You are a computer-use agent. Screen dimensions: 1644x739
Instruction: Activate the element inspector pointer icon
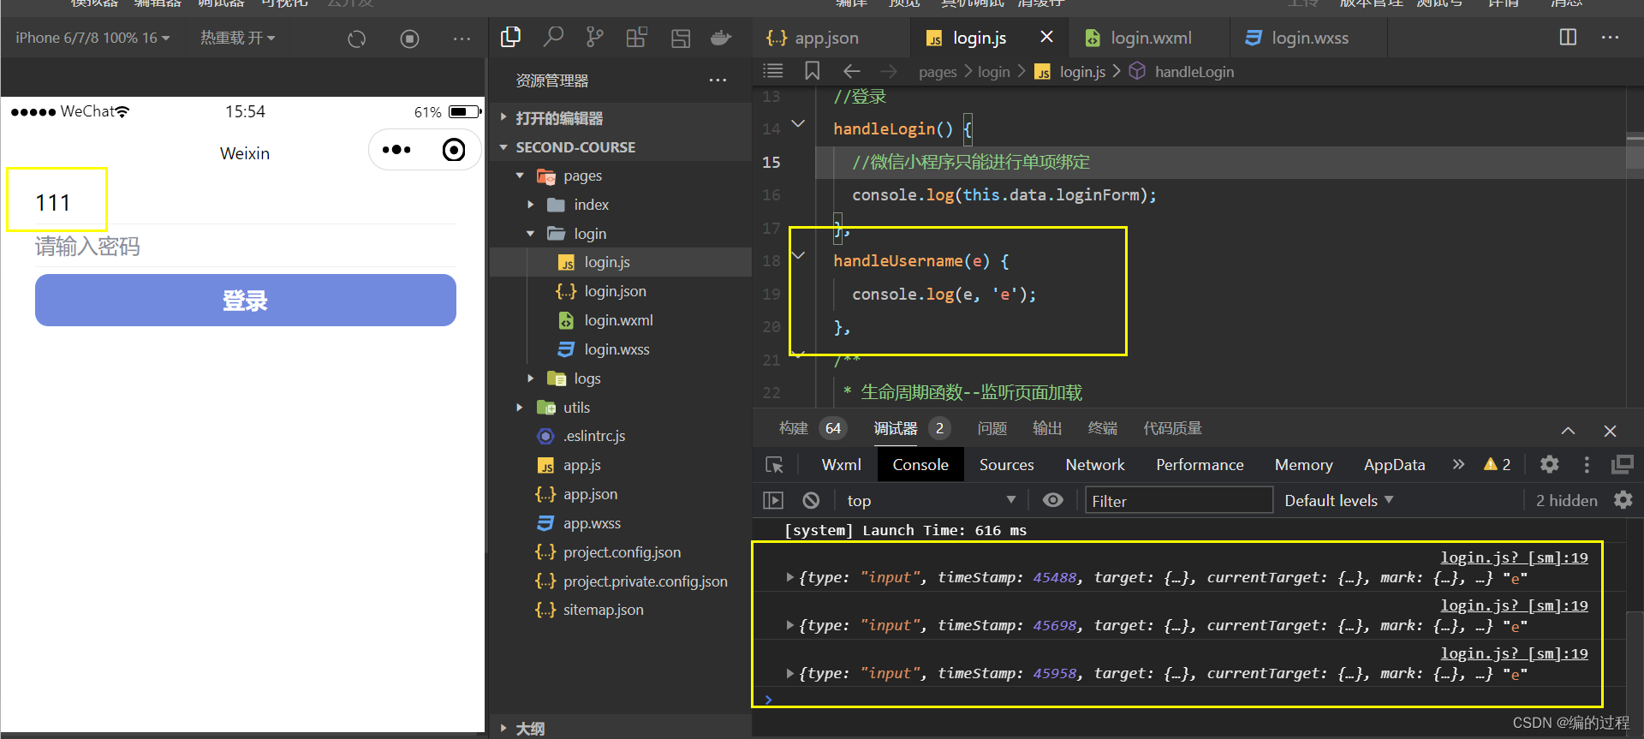(x=774, y=465)
